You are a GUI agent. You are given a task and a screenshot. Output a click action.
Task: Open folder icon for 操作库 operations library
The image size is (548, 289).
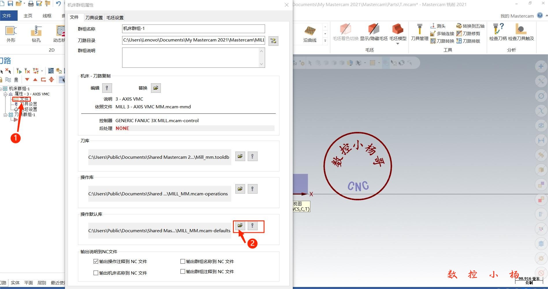pyautogui.click(x=240, y=189)
